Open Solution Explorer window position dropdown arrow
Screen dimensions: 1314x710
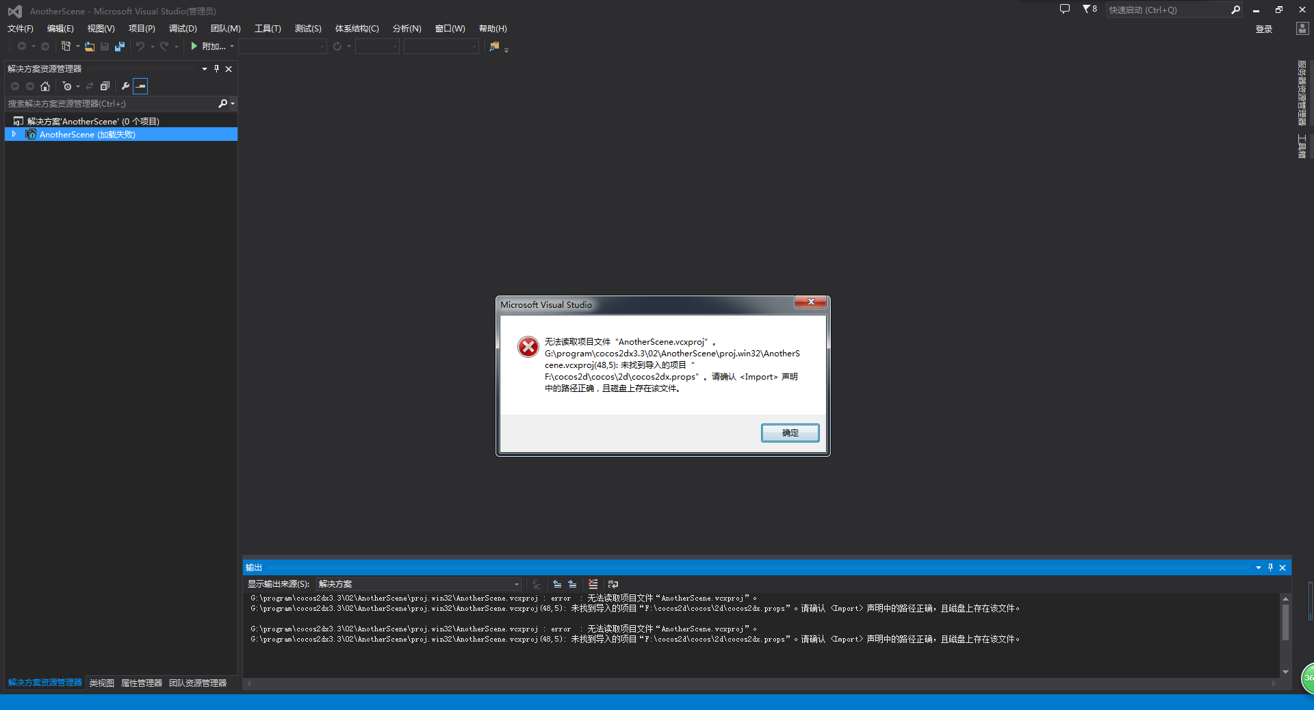204,69
